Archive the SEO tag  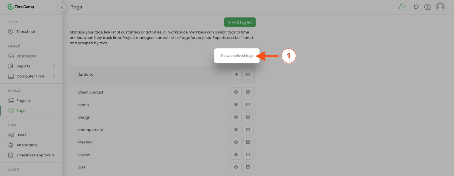(248, 167)
